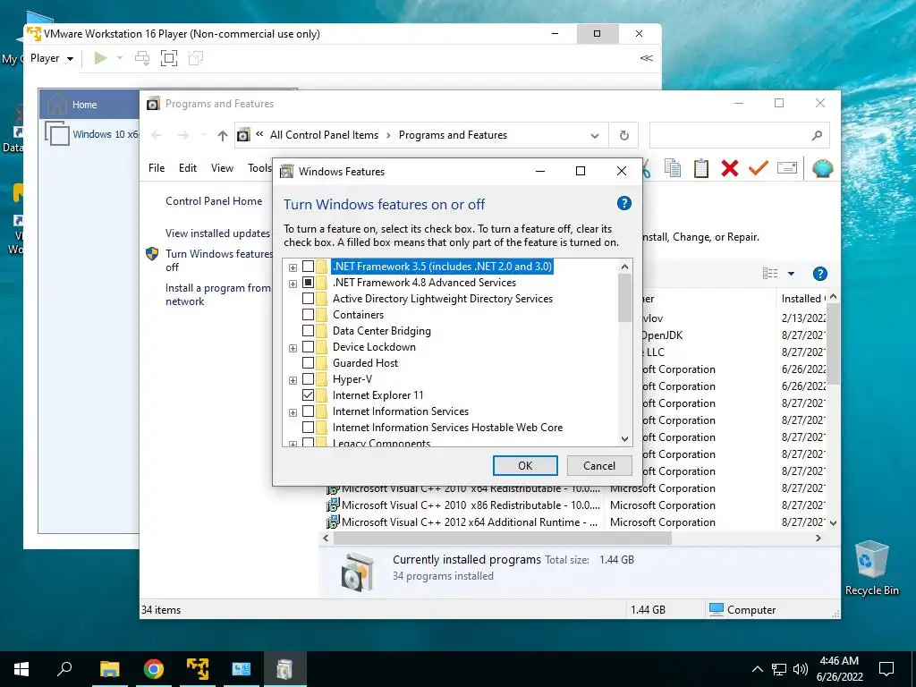Click Windows Features scrollbar down arrow
916x687 pixels.
point(624,438)
